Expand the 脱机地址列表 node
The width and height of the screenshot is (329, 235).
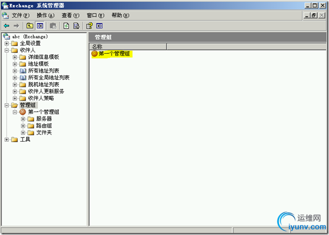click(15, 85)
